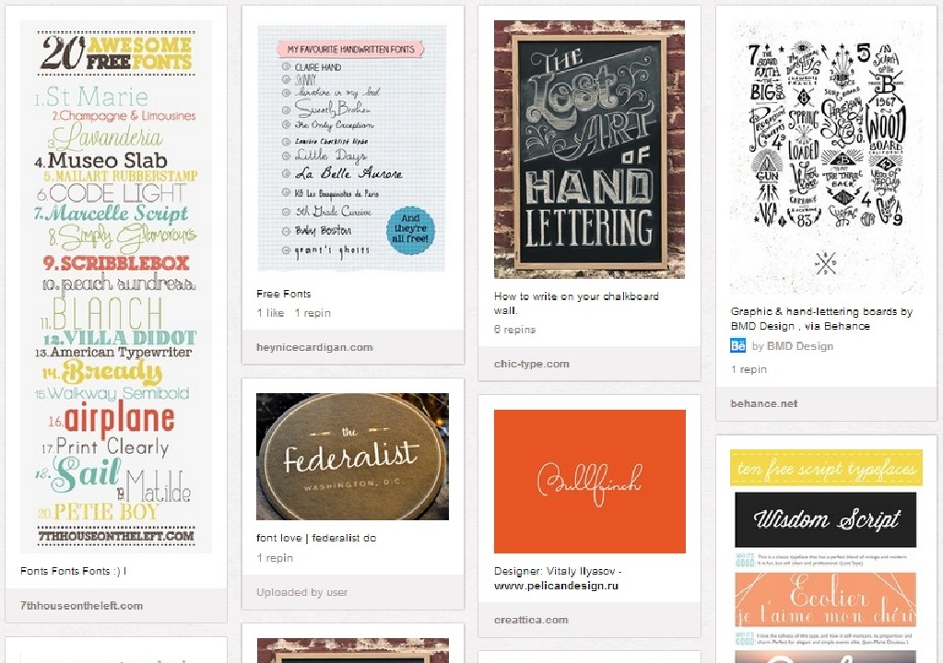Visit behance.net source link
Screen dimensions: 943x663
point(764,403)
